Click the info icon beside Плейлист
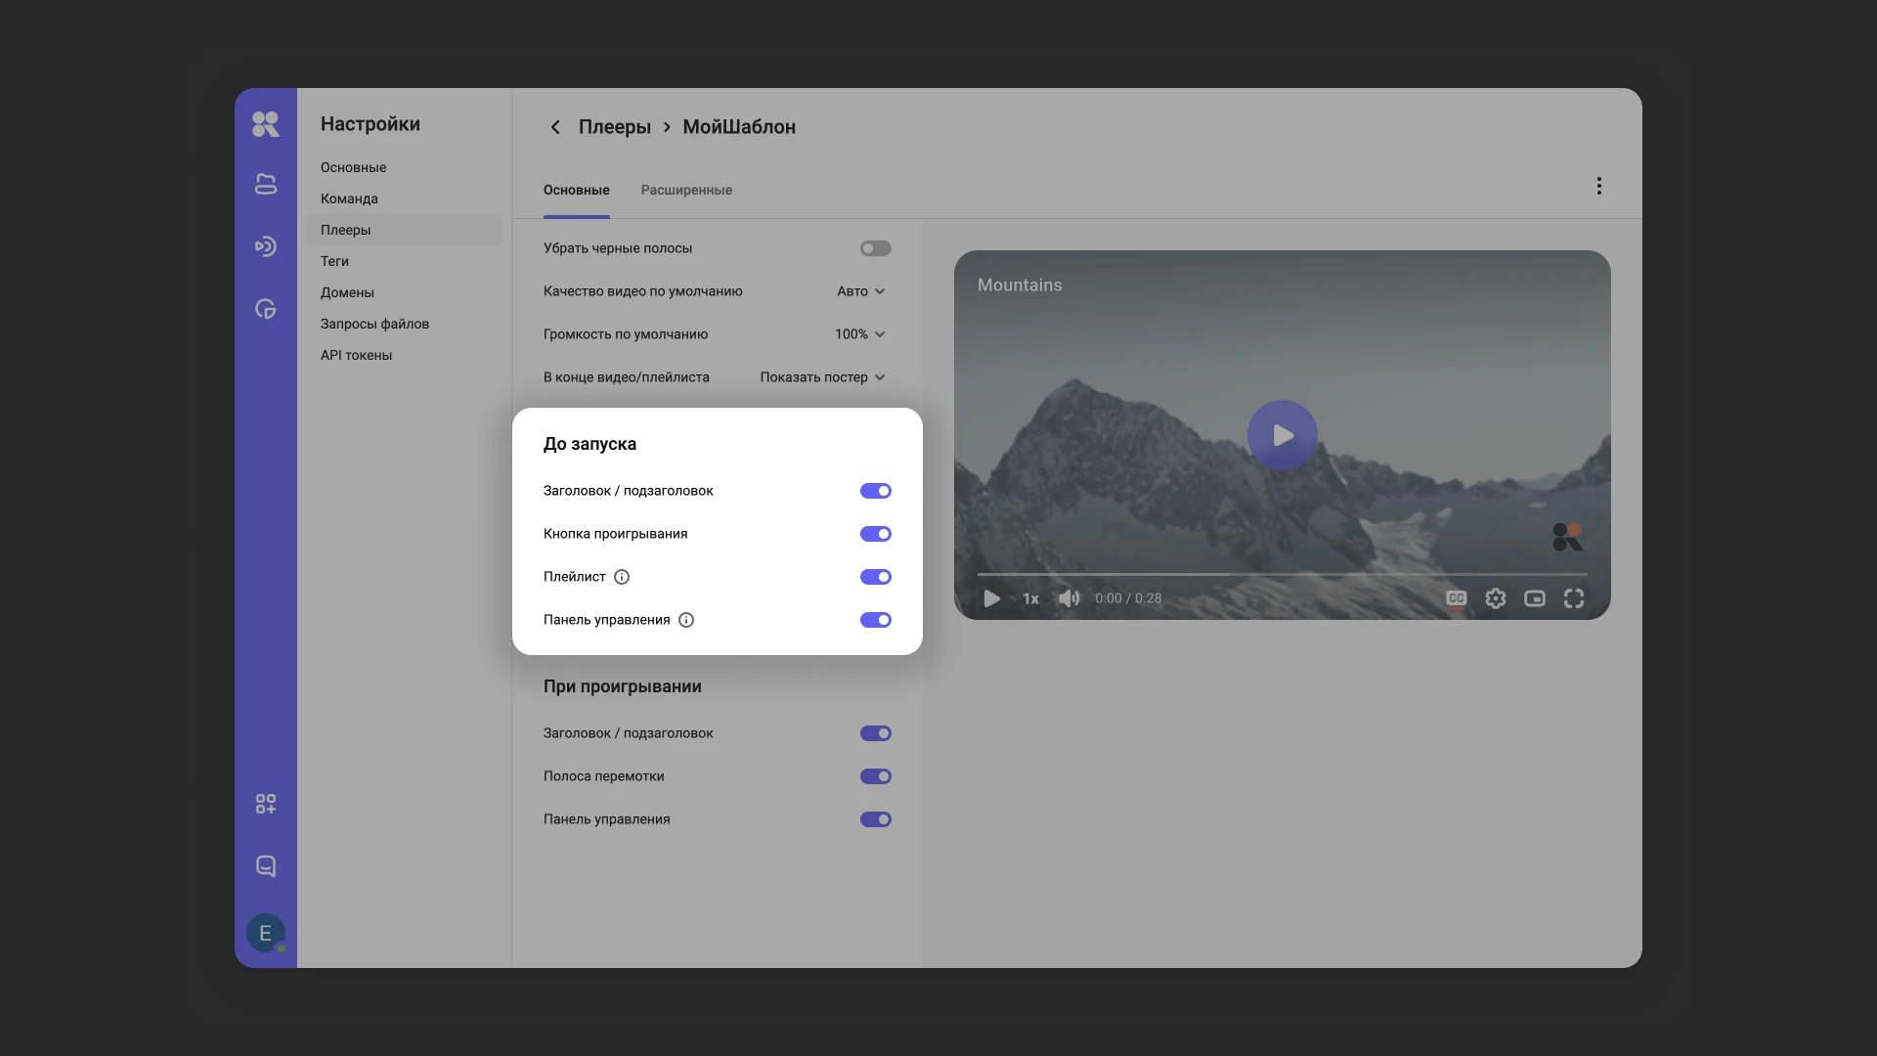Viewport: 1877px width, 1056px height. point(622,577)
